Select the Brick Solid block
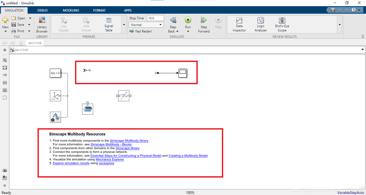Screen dimensions: 366x195 pyautogui.click(x=88, y=109)
